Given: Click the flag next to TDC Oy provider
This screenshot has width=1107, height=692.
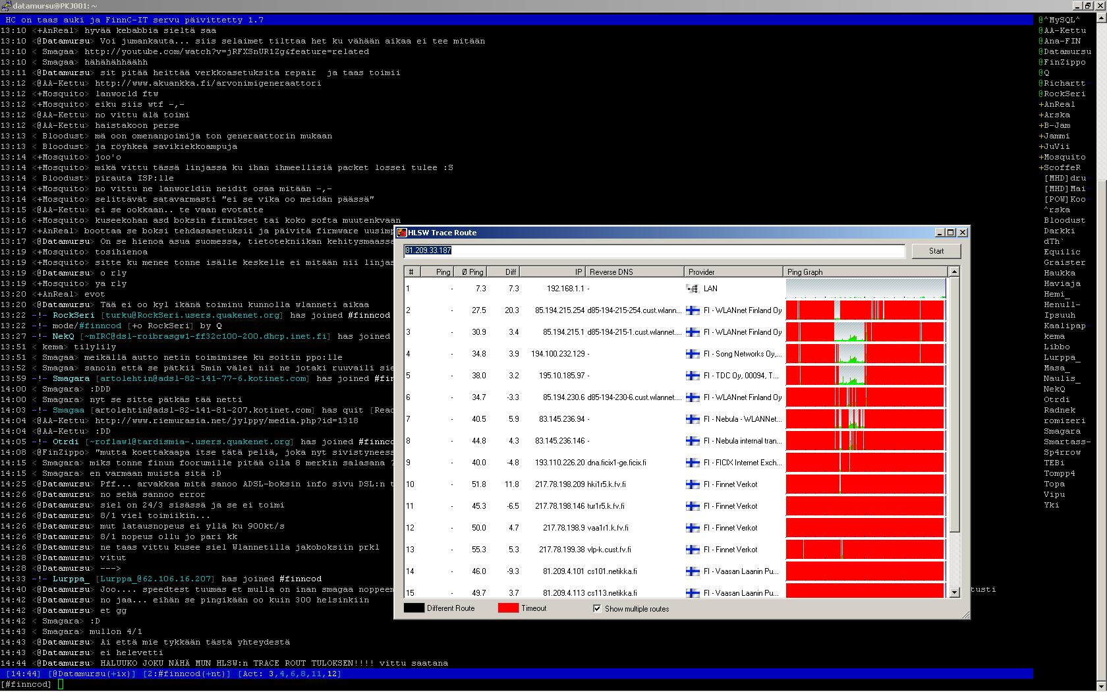Looking at the screenshot, I should click(x=693, y=376).
